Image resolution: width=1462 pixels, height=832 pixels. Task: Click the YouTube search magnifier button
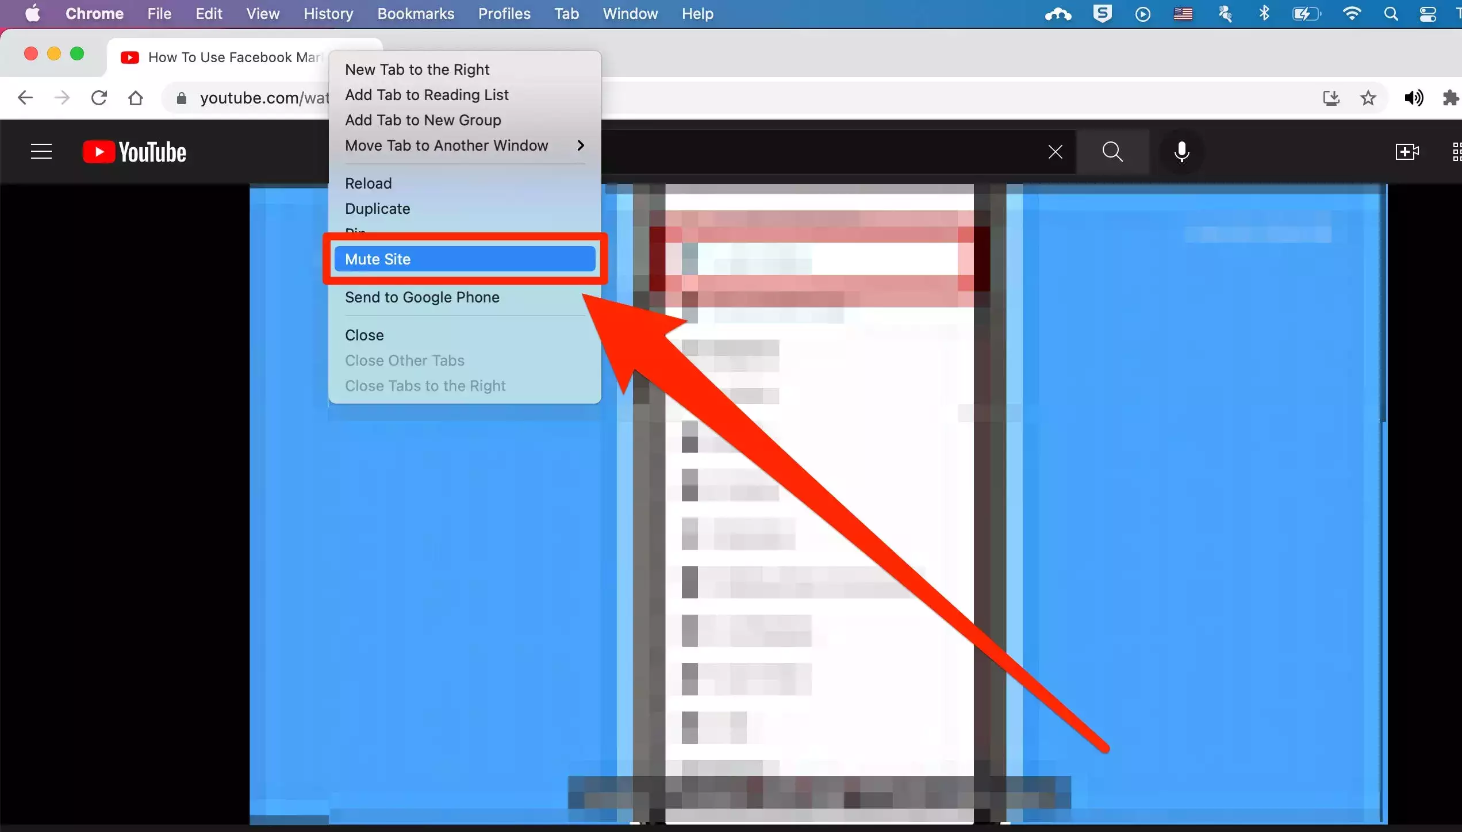1112,152
